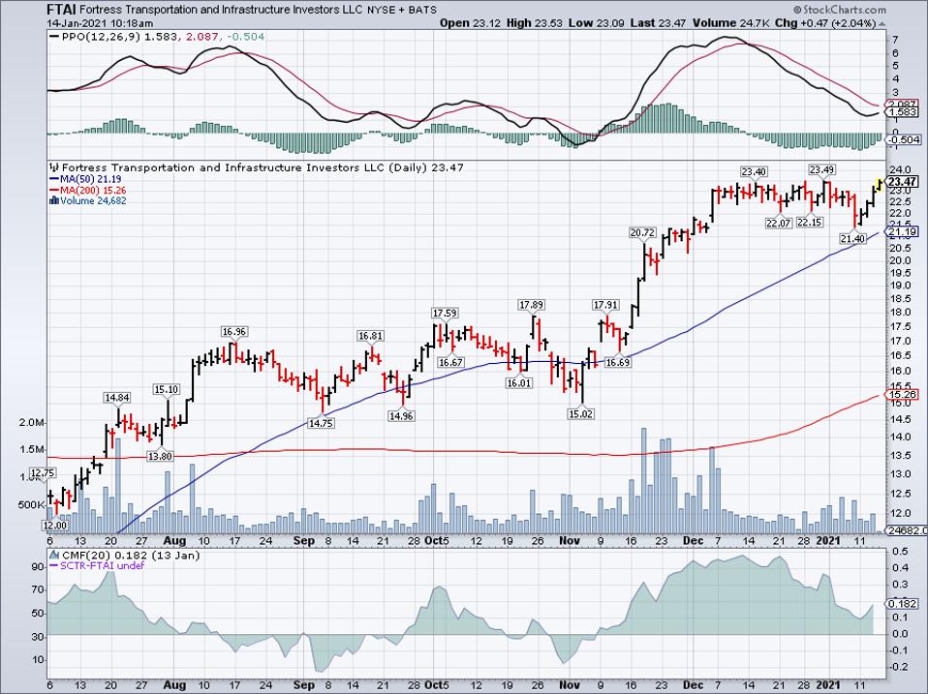Click the up arrow after Chg +0.47 (+2.04%)
This screenshot has height=694, width=928.
pyautogui.click(x=882, y=23)
